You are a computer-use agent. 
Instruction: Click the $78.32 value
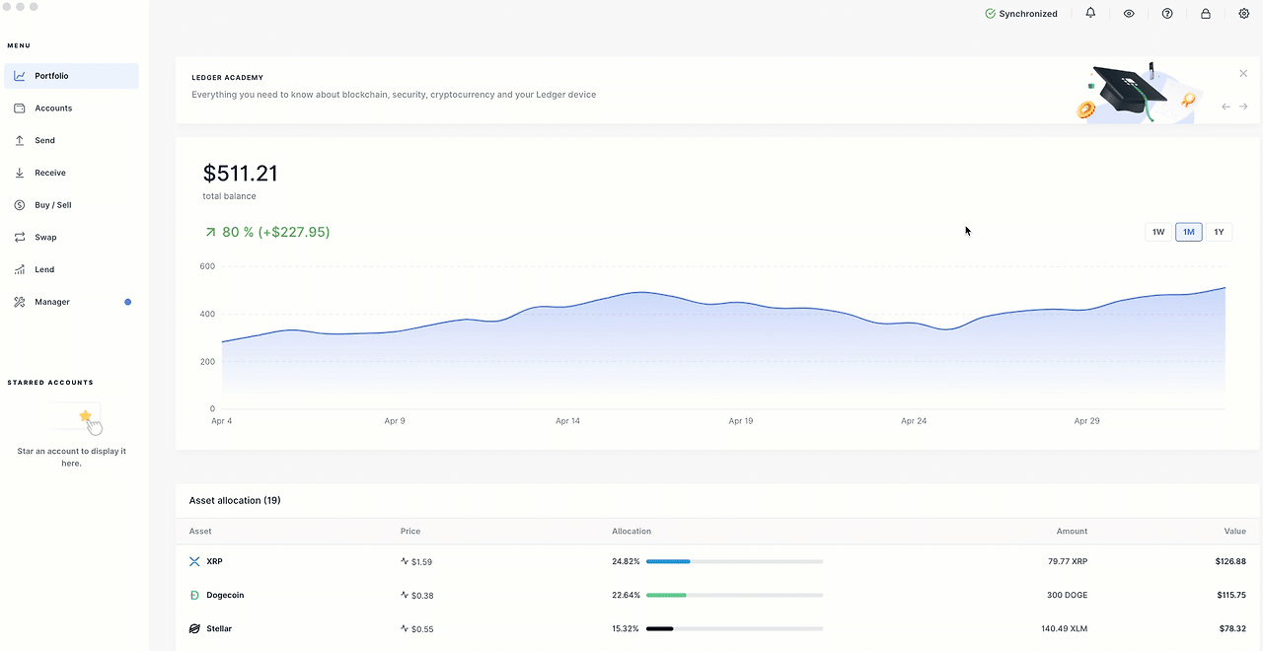1232,628
